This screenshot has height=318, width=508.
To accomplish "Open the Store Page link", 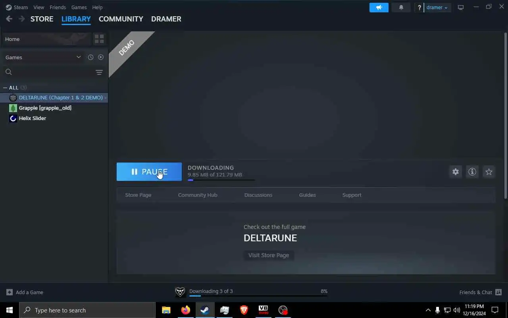I will coord(138,195).
